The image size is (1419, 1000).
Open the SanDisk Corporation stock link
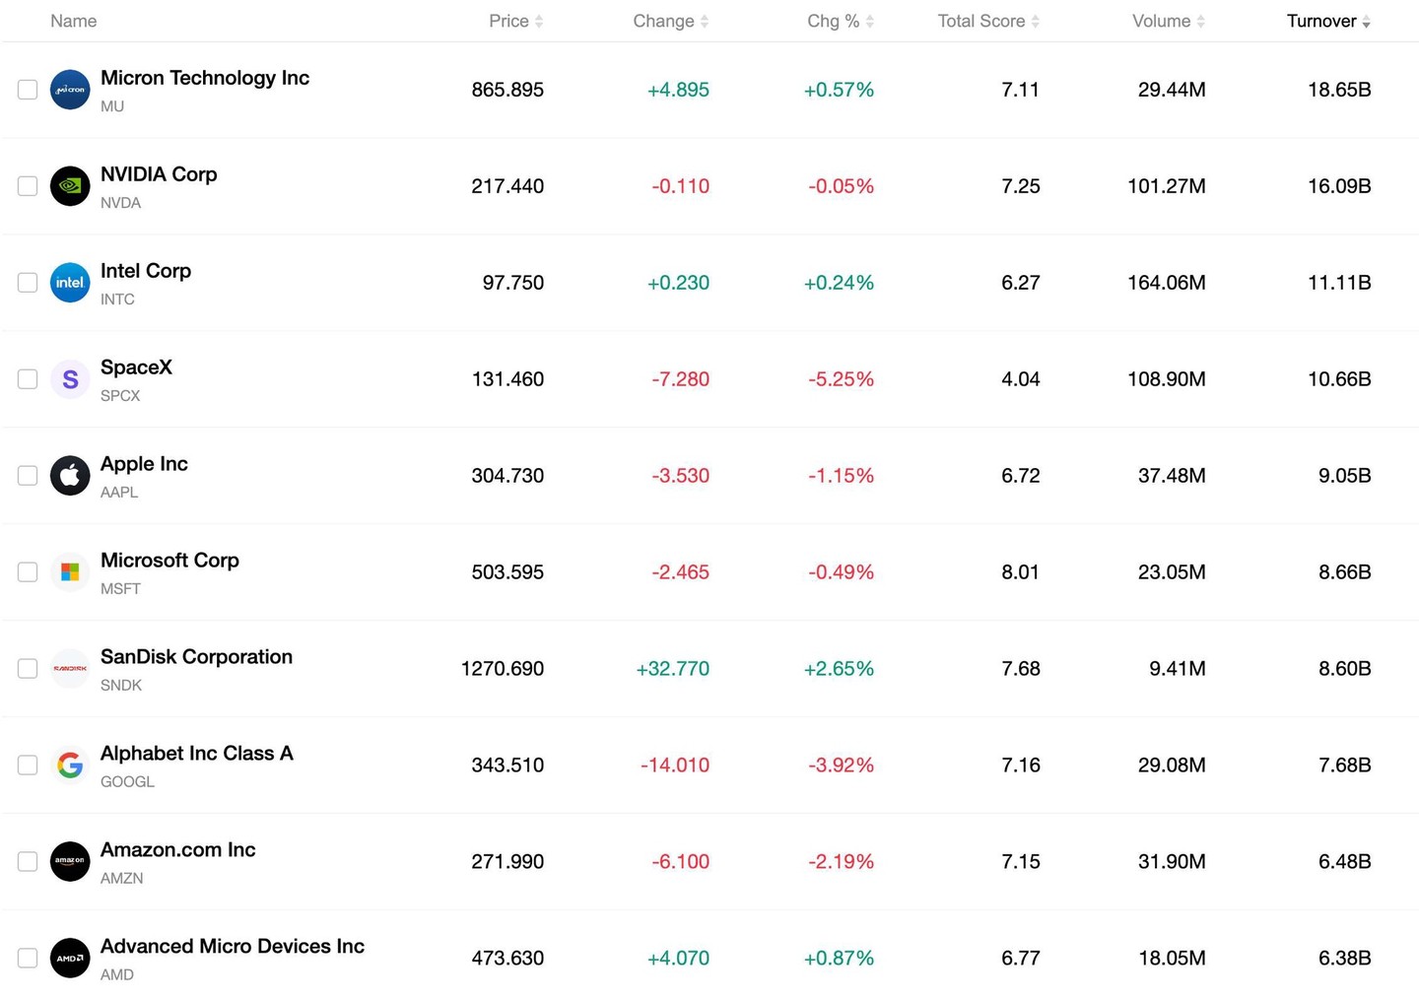coord(196,657)
